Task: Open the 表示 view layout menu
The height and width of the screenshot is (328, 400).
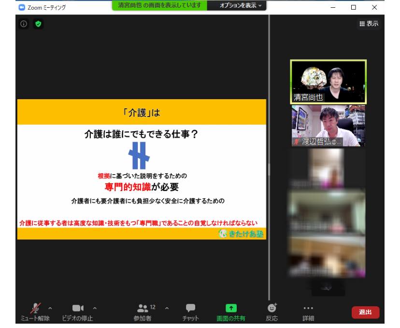Action: 369,24
